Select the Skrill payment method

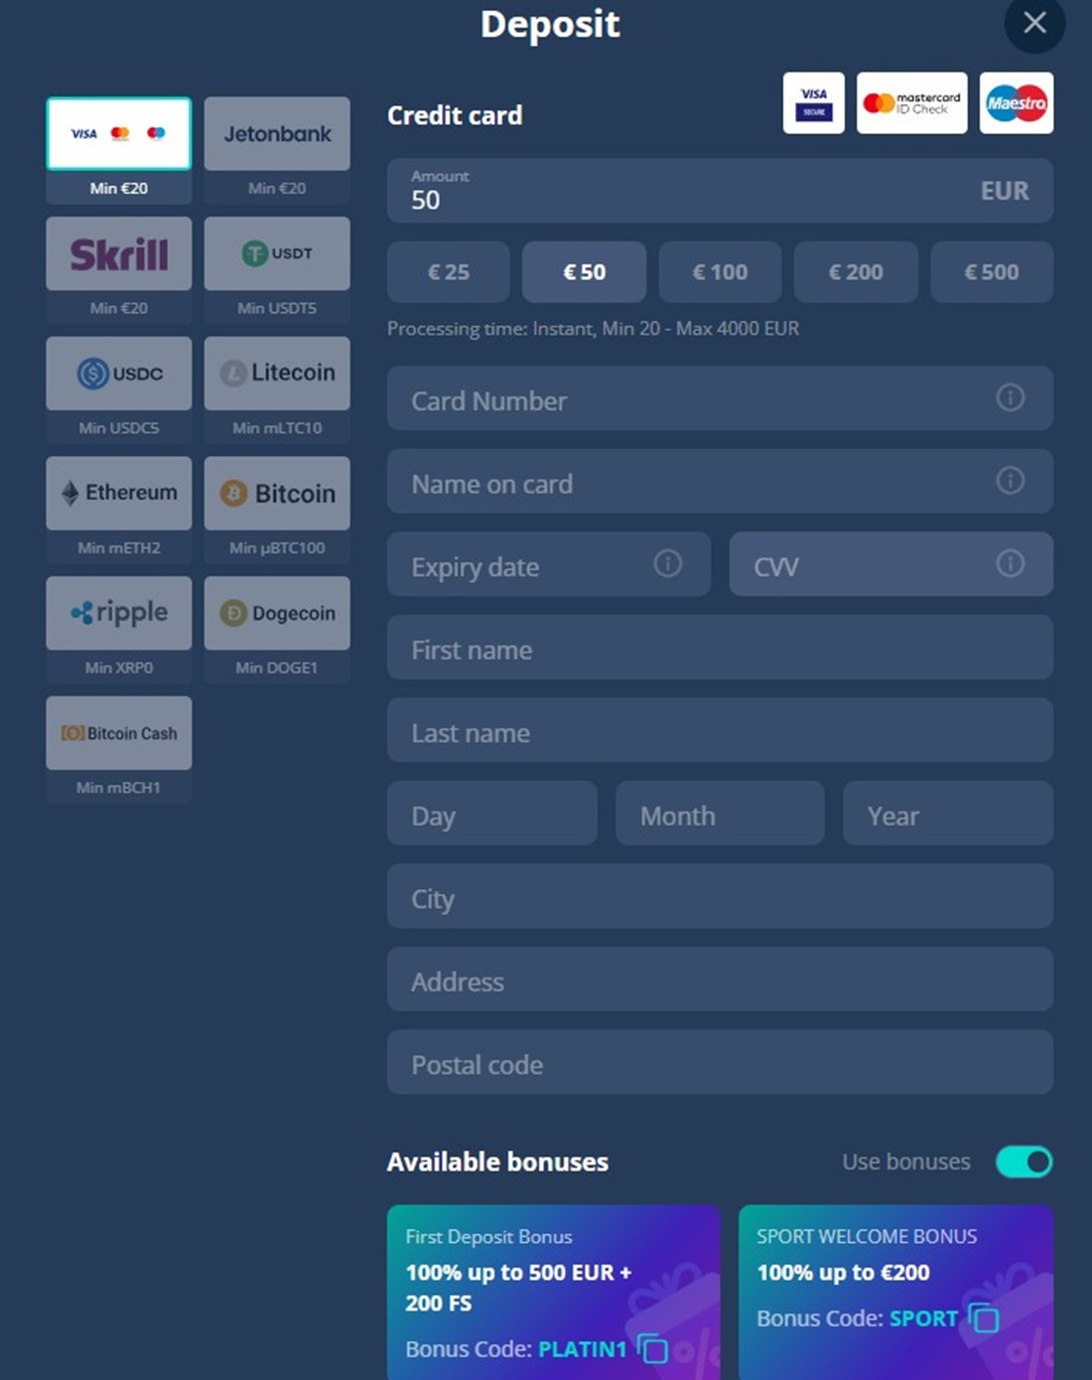[119, 254]
